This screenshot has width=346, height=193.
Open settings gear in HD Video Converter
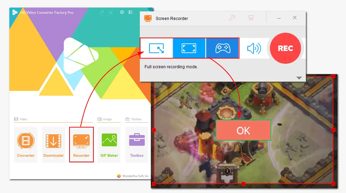tap(122, 12)
